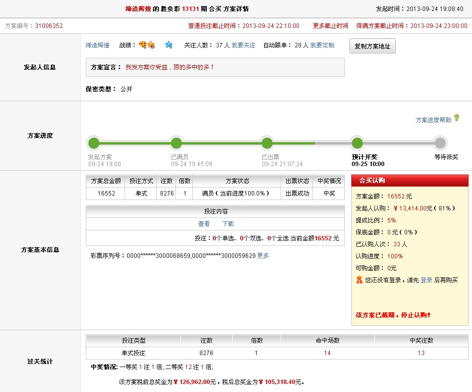Expand 更多截止时间 deadline list
Screen dimensions: 472x392
pyautogui.click(x=330, y=26)
